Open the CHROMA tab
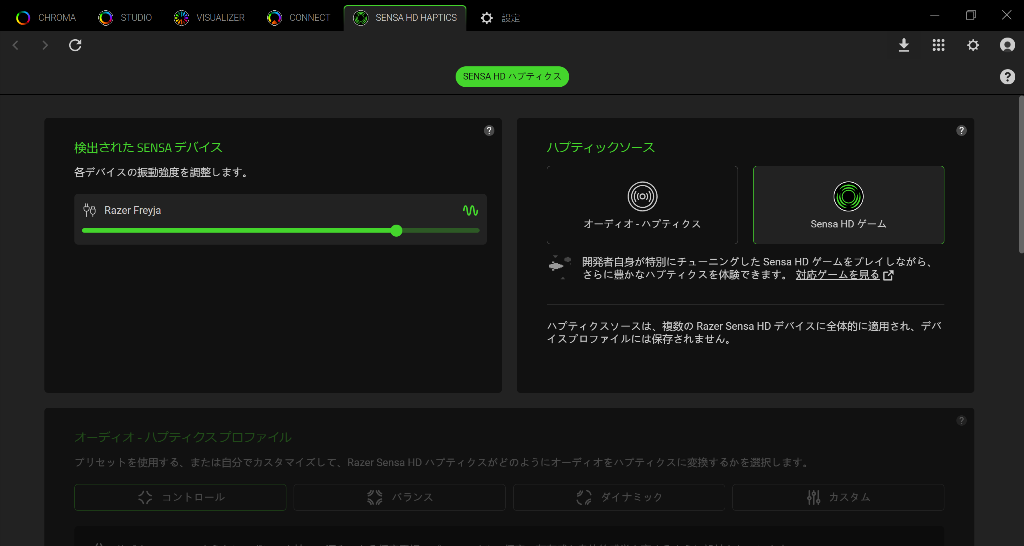This screenshot has height=546, width=1024. 46,18
